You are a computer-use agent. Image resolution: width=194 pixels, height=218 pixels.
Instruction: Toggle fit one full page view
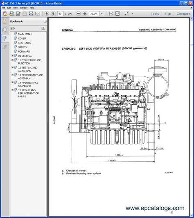pos(117,14)
